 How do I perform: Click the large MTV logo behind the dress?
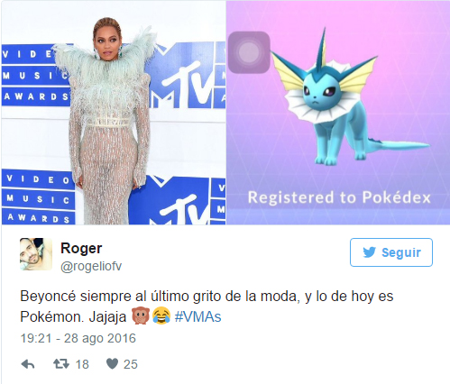pyautogui.click(x=187, y=77)
